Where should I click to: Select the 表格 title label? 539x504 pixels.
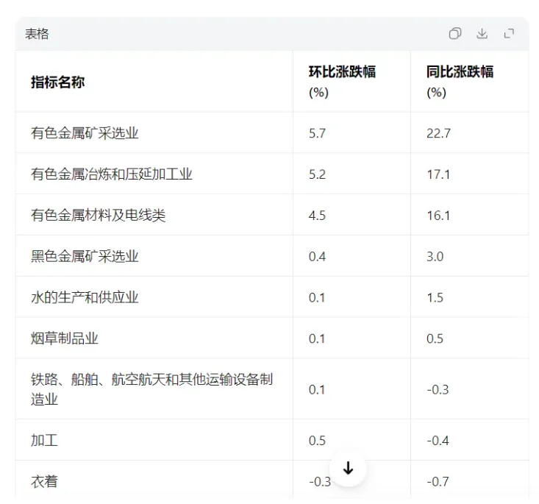[37, 34]
